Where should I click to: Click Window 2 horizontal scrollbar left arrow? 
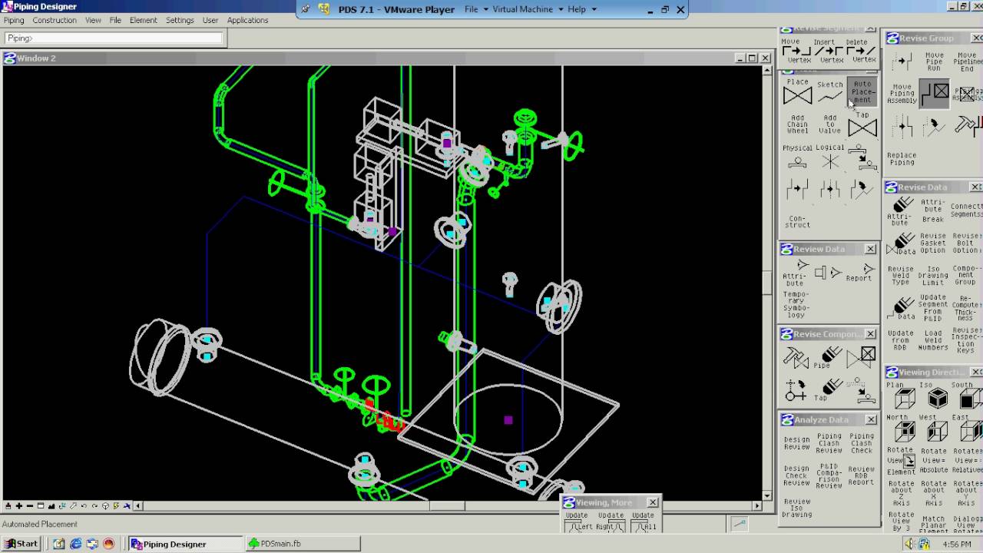(x=140, y=506)
